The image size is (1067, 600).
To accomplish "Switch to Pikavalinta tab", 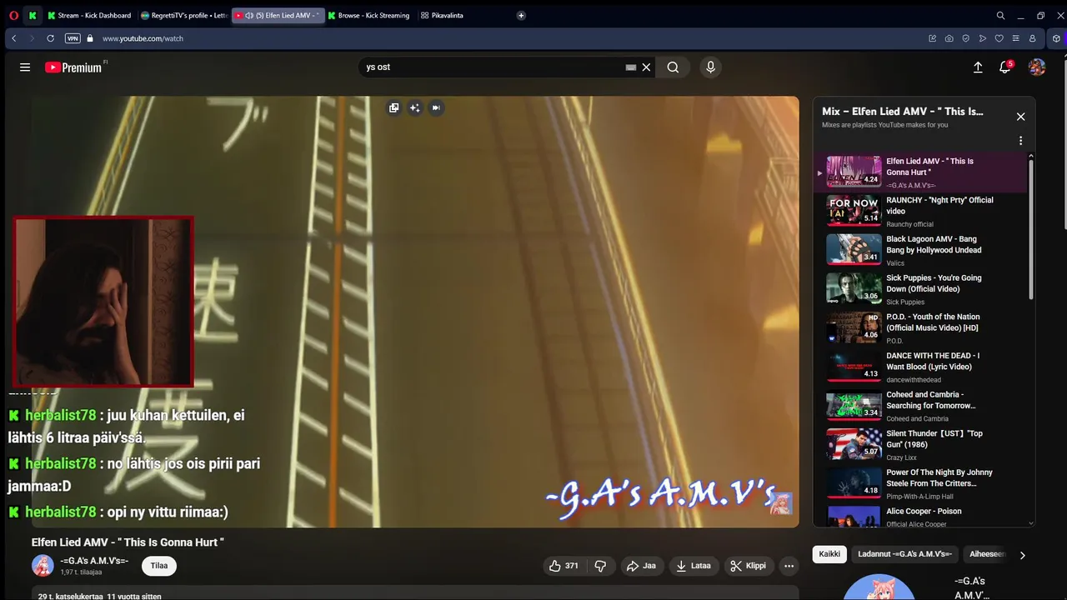I will [443, 15].
